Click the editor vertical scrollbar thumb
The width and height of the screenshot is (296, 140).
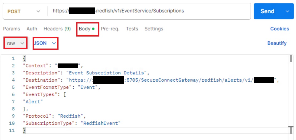(x=291, y=59)
